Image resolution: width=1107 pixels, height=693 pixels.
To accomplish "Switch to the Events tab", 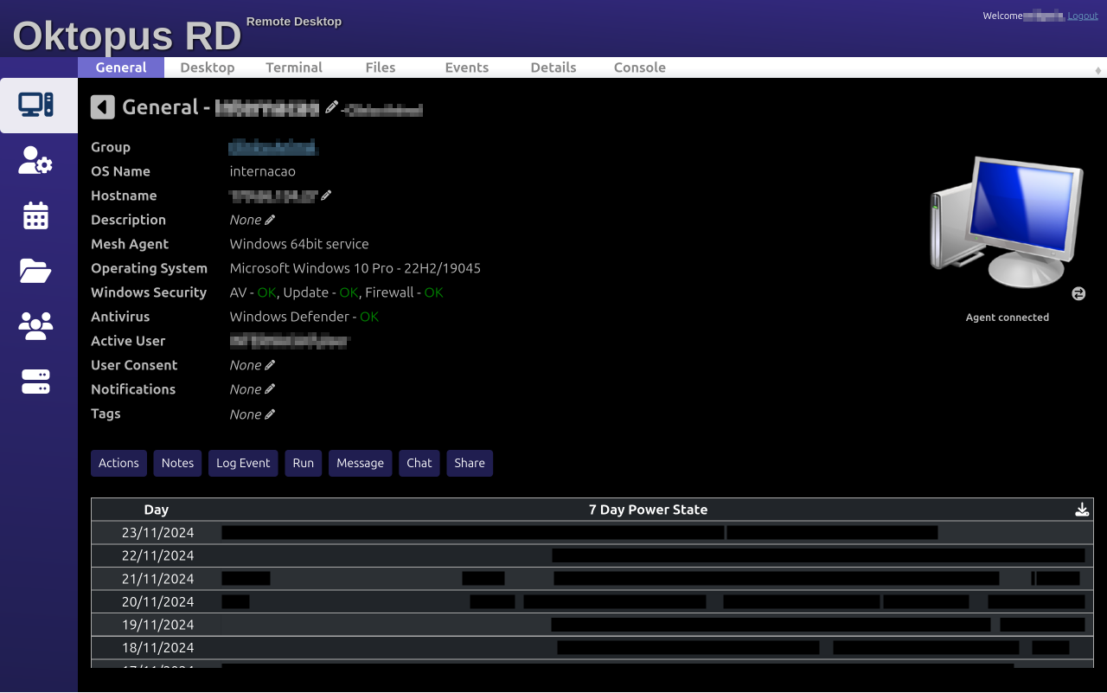I will pyautogui.click(x=467, y=67).
